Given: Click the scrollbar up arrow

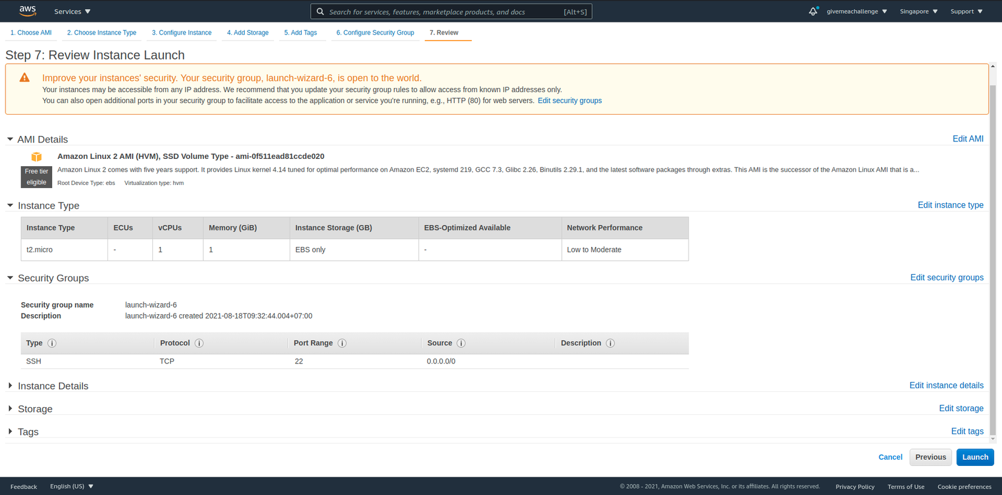Looking at the screenshot, I should [993, 66].
